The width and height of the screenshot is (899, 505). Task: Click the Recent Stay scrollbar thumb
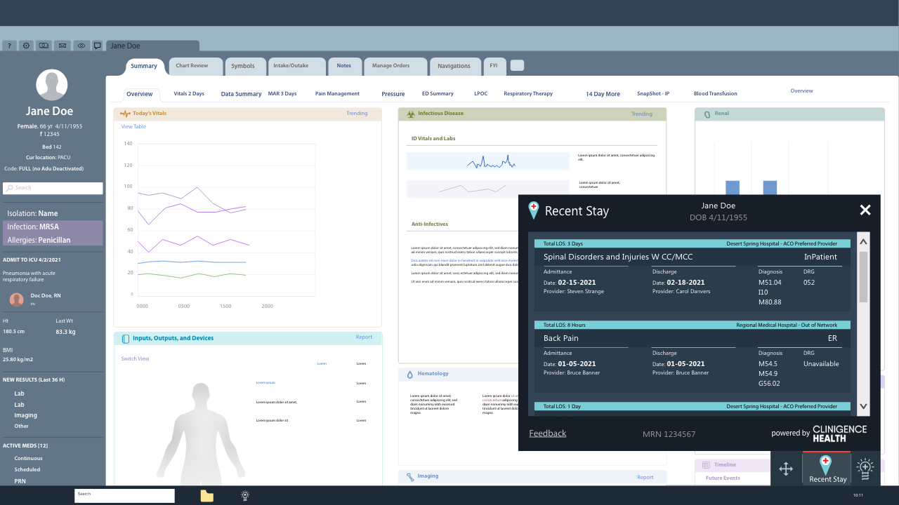point(863,277)
